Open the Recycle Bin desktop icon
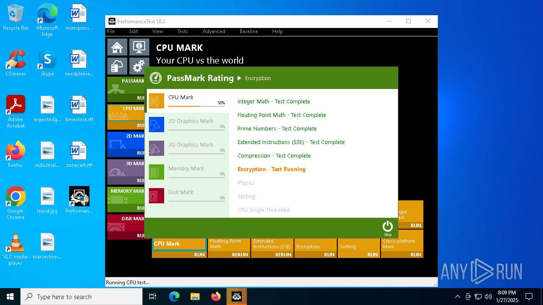Image resolution: width=543 pixels, height=305 pixels. (16, 18)
